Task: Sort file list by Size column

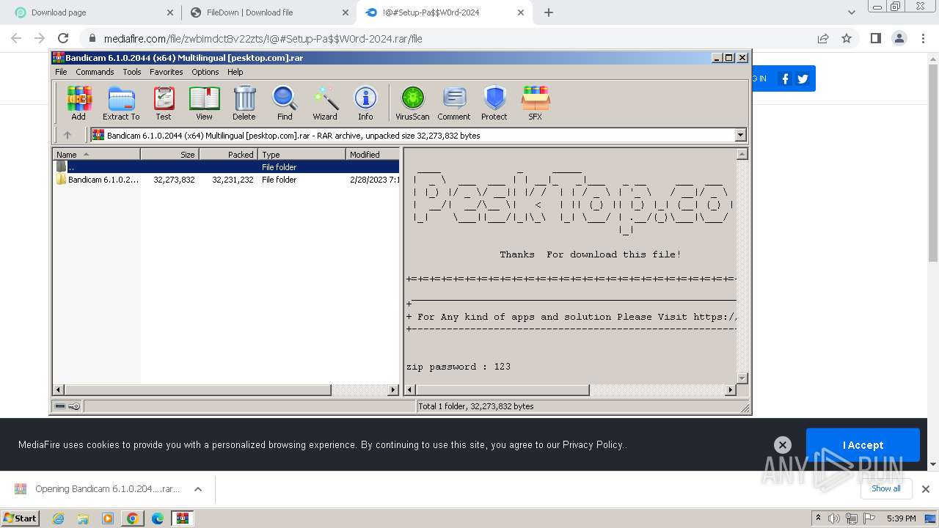Action: pos(169,154)
